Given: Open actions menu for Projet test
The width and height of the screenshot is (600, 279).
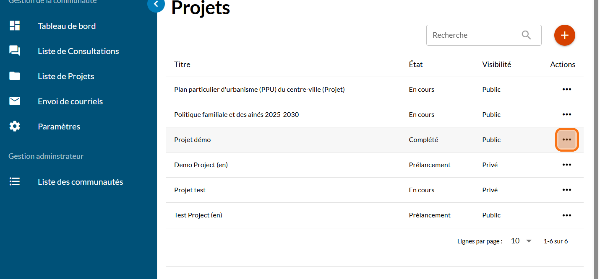Looking at the screenshot, I should coord(567,190).
